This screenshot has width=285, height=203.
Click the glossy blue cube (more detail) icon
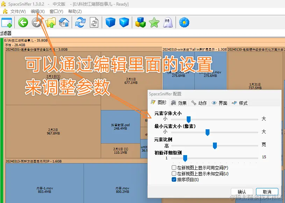point(124,22)
